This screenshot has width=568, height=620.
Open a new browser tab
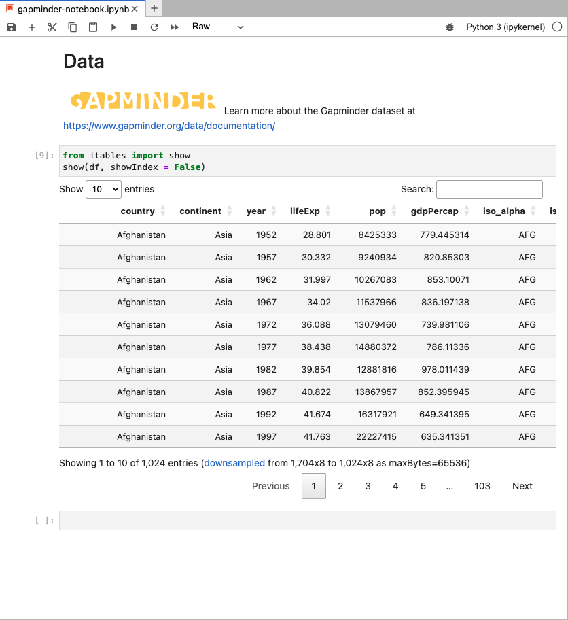pos(154,10)
